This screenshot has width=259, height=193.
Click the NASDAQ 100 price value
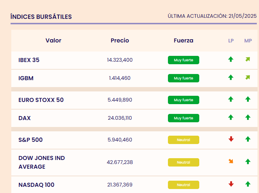click(x=120, y=185)
